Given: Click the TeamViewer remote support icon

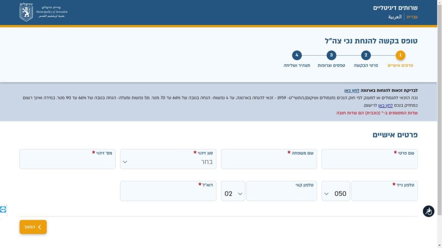Looking at the screenshot, I should (3, 209).
